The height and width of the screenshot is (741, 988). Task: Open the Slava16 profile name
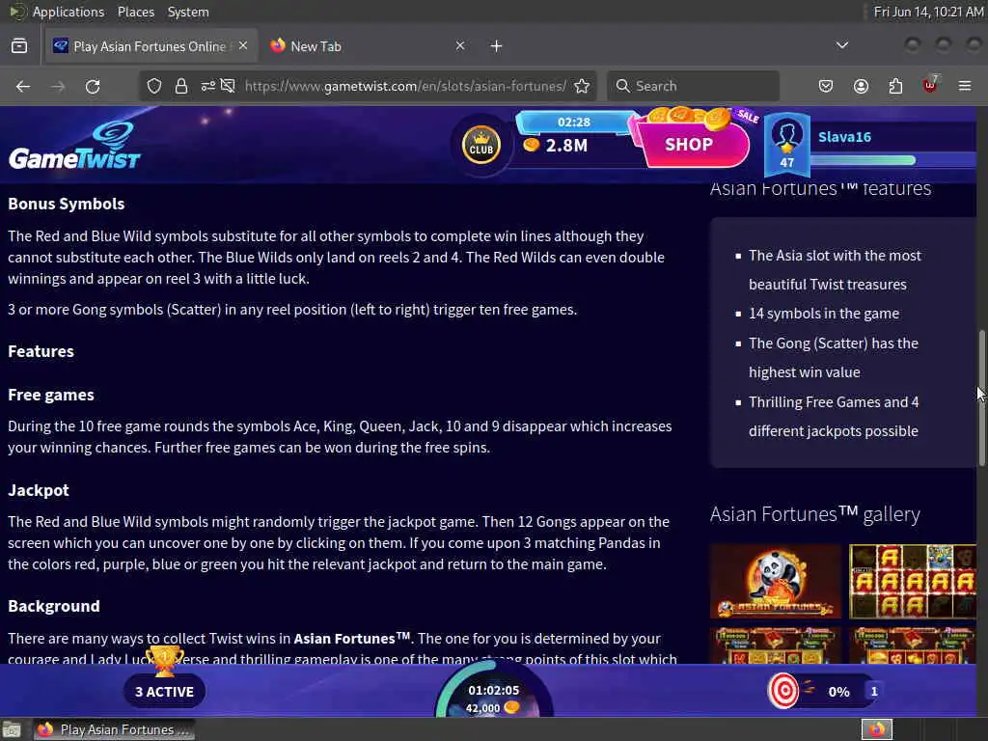(x=844, y=137)
